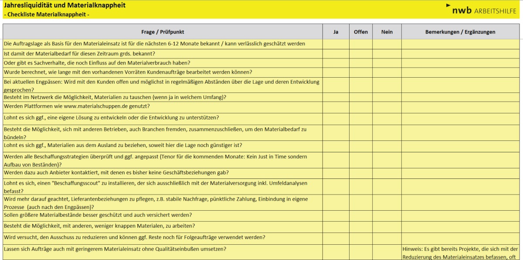Mark 'Offen' for the Beschaffungsscout question
Screen dimensions: 523x260
[360, 187]
